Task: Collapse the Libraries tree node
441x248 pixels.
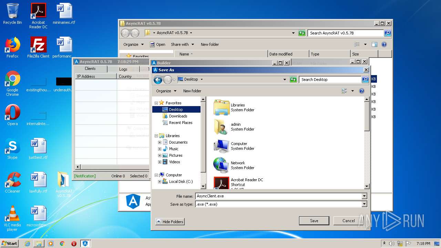Action: coord(156,136)
